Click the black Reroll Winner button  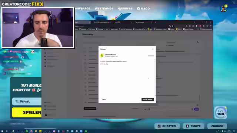click(x=148, y=99)
